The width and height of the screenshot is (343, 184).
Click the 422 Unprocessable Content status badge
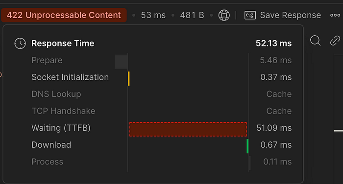coord(64,15)
